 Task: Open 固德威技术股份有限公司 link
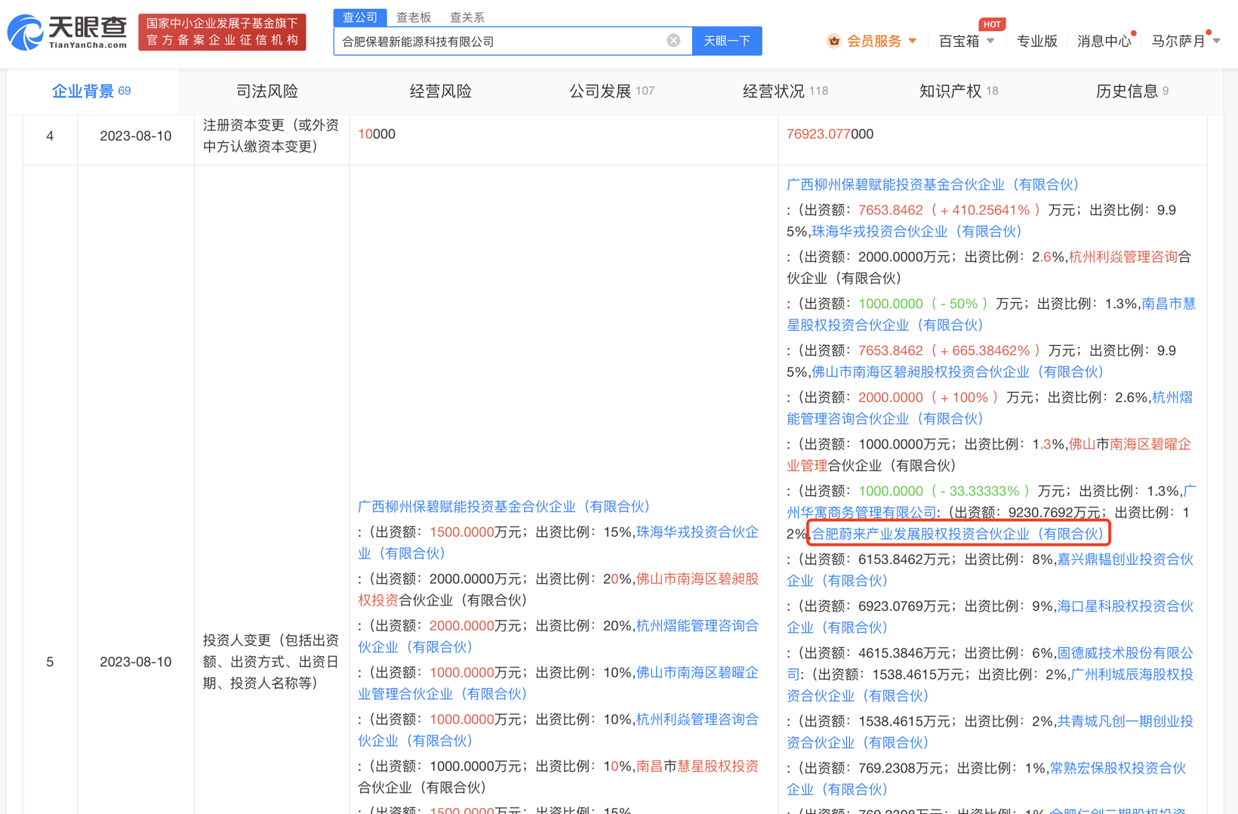point(990,663)
